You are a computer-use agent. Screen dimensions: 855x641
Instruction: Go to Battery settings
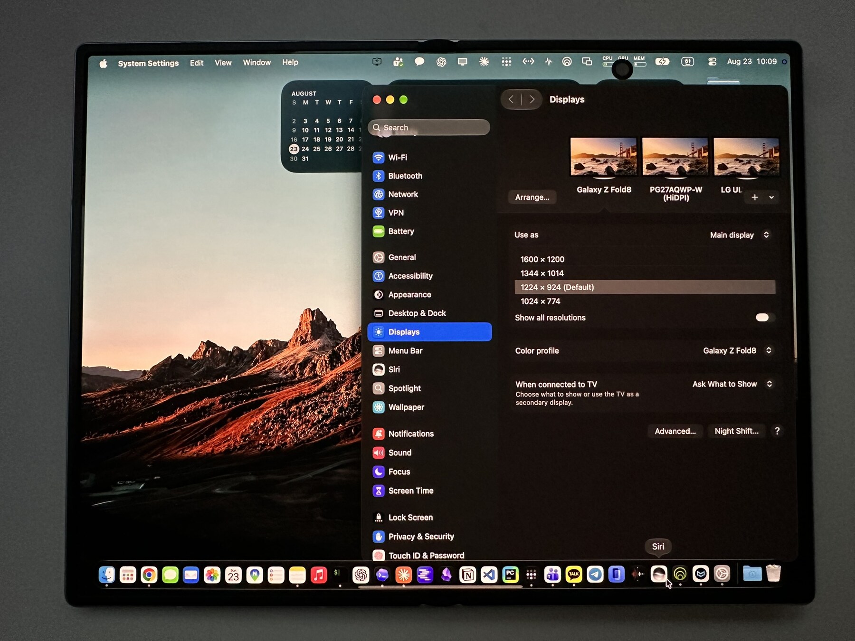click(429, 232)
